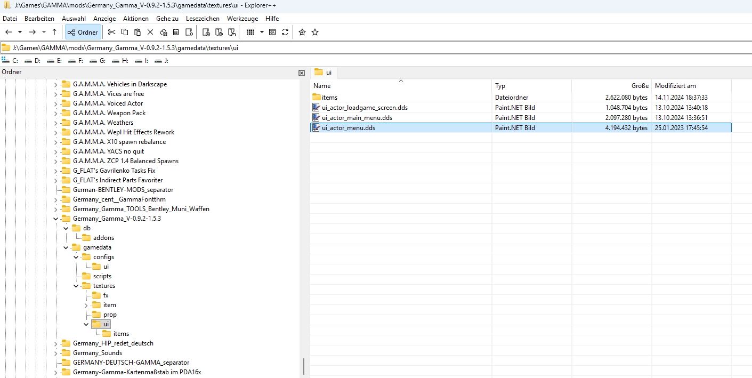Switch to drive G: in drives bar

click(97, 61)
